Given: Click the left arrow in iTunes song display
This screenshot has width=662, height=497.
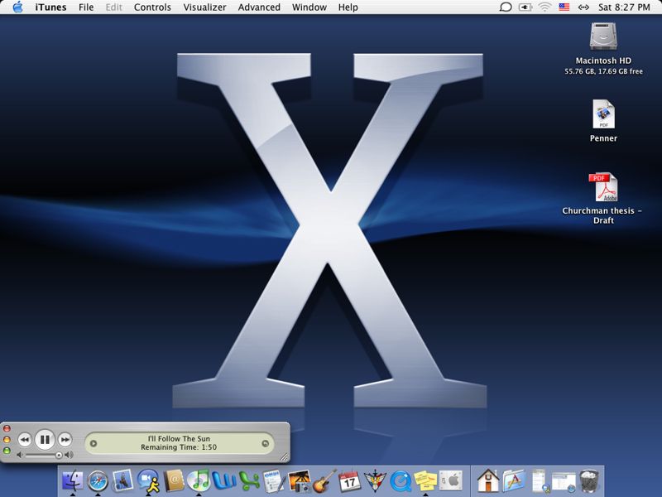Looking at the screenshot, I should point(94,443).
